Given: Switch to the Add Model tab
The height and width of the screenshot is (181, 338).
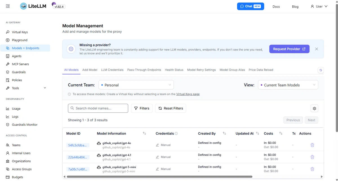Looking at the screenshot, I should coord(90,70).
